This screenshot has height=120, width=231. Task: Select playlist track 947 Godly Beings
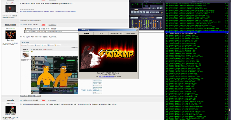pyautogui.click(x=197, y=33)
